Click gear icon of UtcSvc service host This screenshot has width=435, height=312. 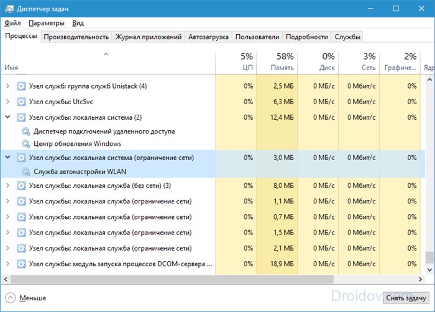[21, 102]
